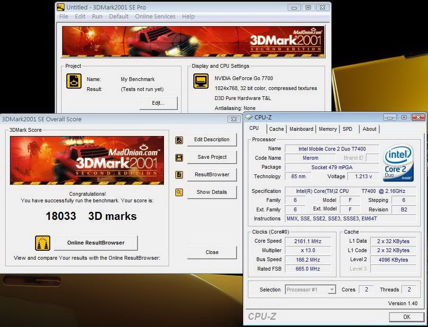
Task: Open the Help menu
Action: tap(188, 17)
